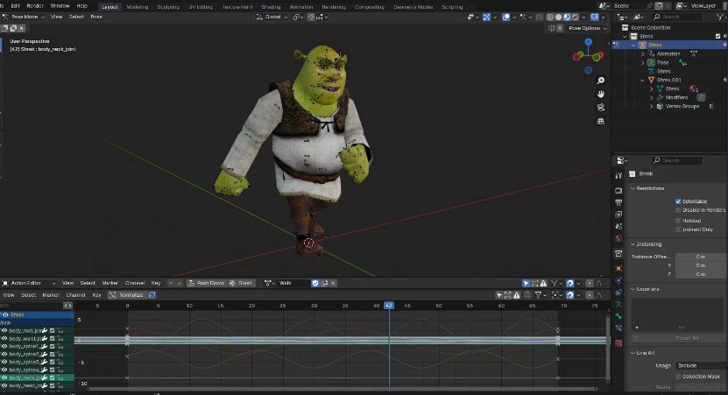Open the Texture properties tab
The height and width of the screenshot is (395, 728).
tap(618, 343)
